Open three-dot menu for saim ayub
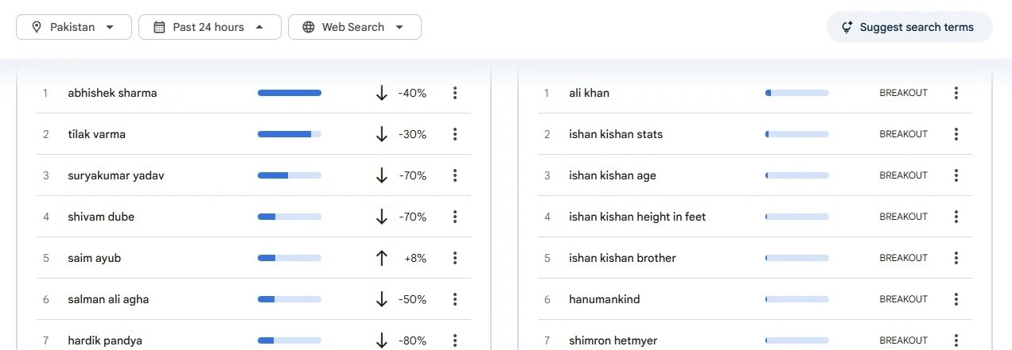The image size is (1012, 350). tap(455, 258)
